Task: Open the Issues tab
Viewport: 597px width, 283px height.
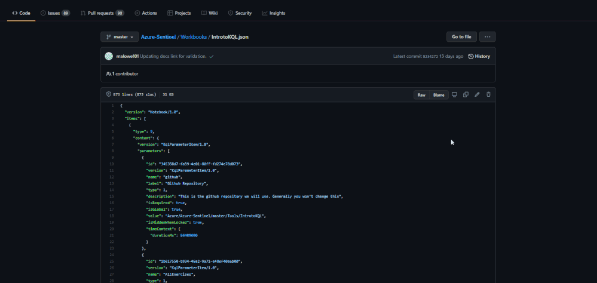Action: 55,13
